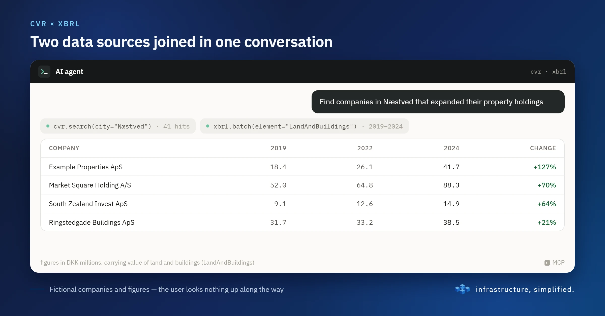
Task: Click the CHANGE column header
Action: click(543, 148)
